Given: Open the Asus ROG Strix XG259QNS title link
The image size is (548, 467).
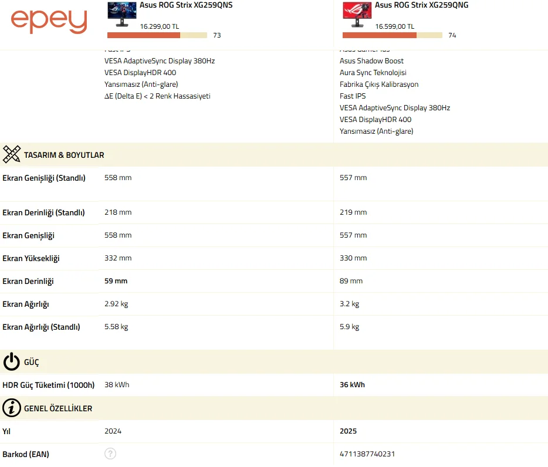Looking at the screenshot, I should [186, 5].
